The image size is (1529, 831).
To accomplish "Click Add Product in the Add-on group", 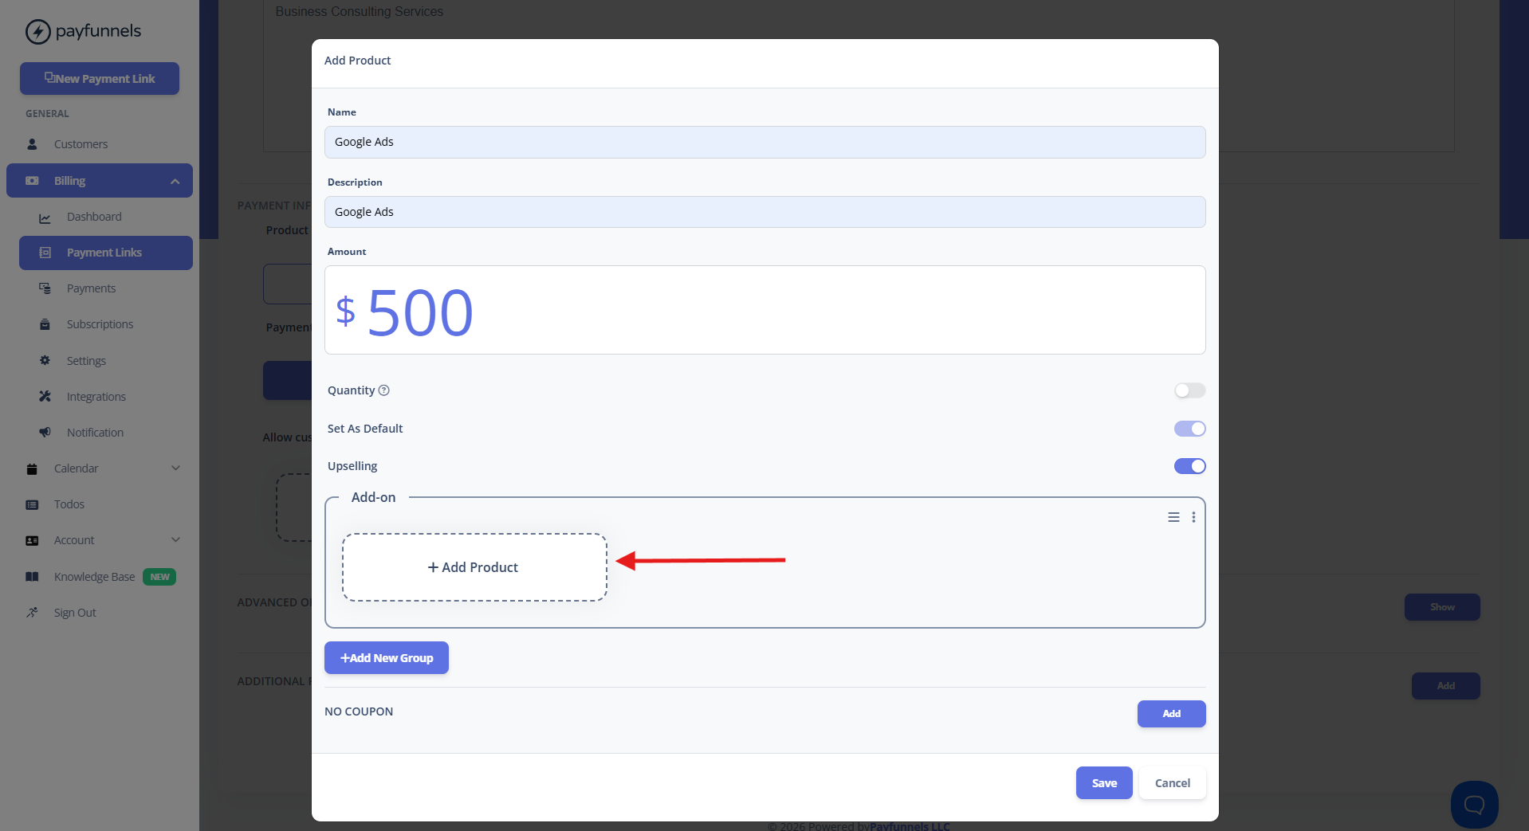I will pos(474,567).
